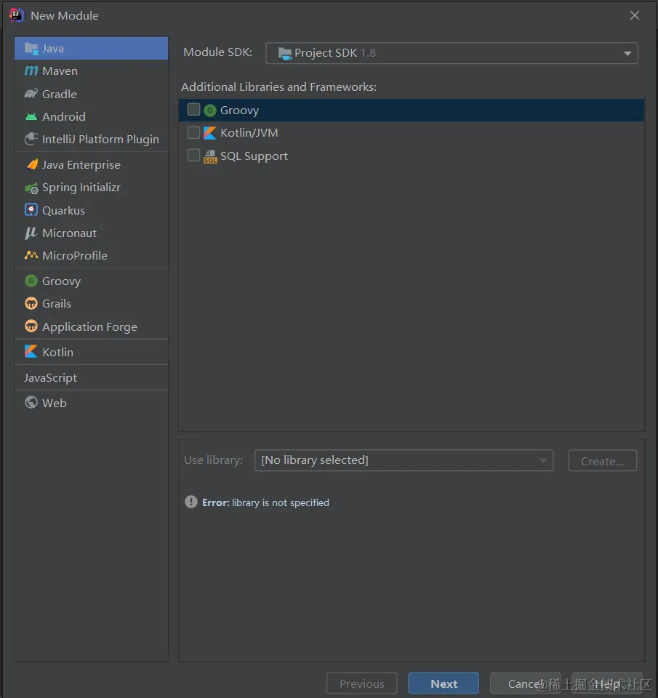
Task: Click the Next button
Action: (x=444, y=683)
